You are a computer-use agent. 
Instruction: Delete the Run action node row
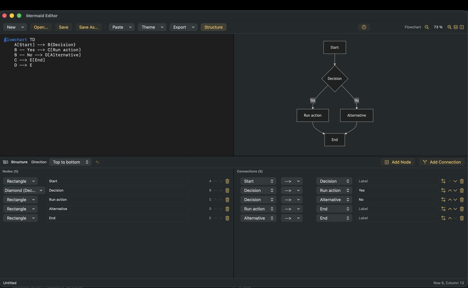pos(227,200)
